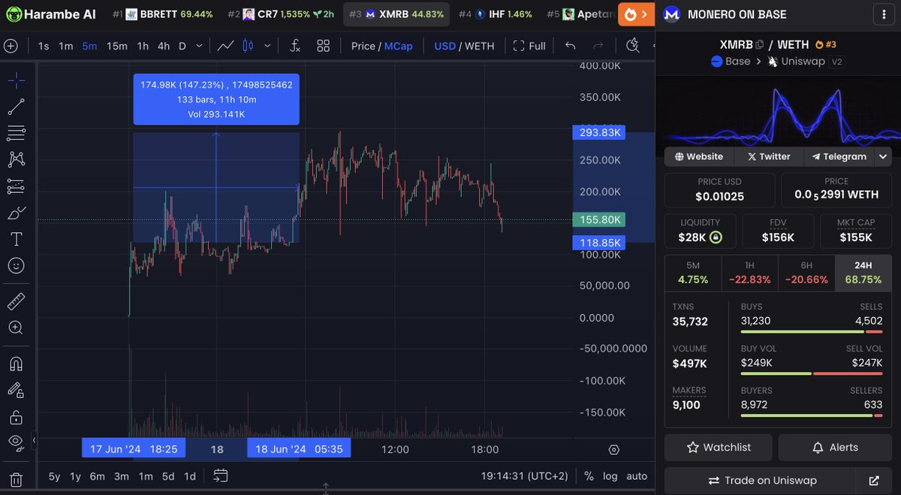
Task: Open the token Telegram link
Action: coord(839,157)
